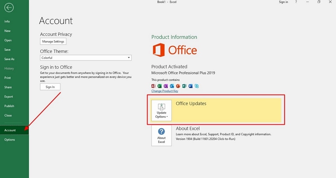
Task: Click the teal Publisher app icon
Action: [x=184, y=86]
